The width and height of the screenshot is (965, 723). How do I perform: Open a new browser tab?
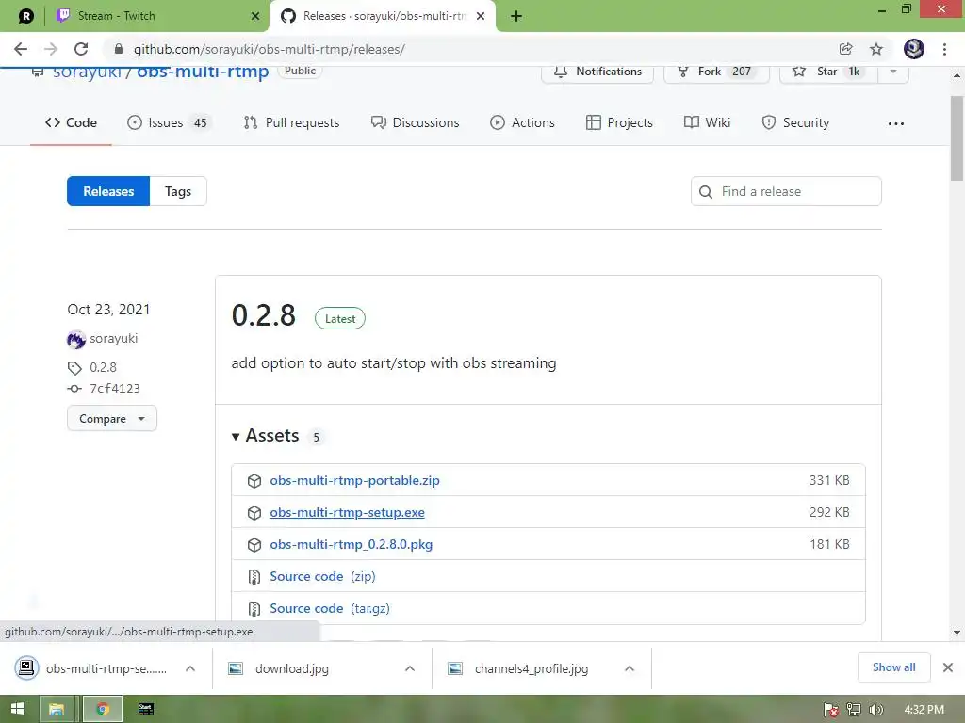[x=516, y=16]
